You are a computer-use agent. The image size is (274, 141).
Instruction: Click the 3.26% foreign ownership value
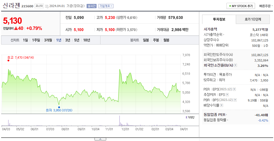point(263,66)
